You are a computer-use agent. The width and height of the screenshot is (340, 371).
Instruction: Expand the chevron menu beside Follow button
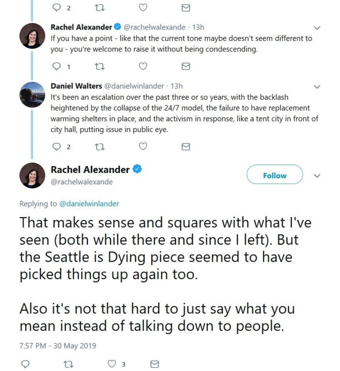click(317, 176)
